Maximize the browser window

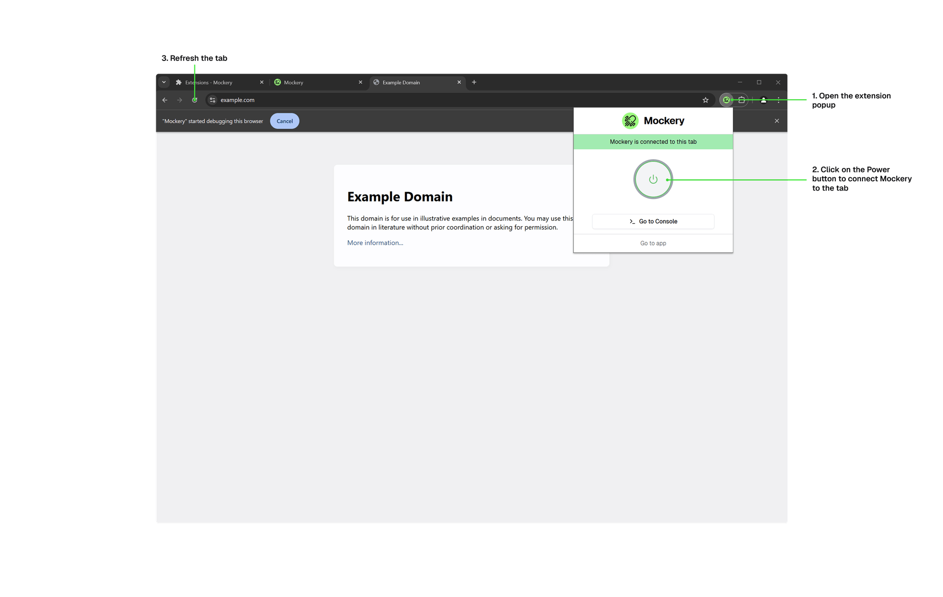pos(759,83)
